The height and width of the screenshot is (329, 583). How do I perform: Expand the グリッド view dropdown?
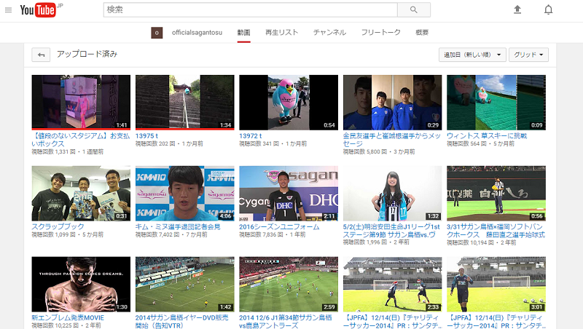tap(528, 55)
